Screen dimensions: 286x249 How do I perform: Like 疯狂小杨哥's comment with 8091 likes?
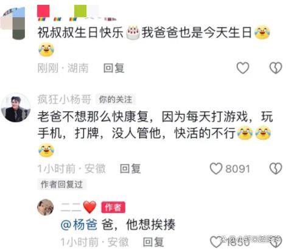pos(216,169)
